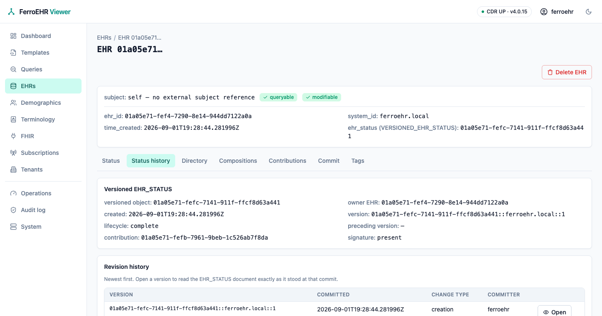Click the version ID cell in revision table

[193, 308]
